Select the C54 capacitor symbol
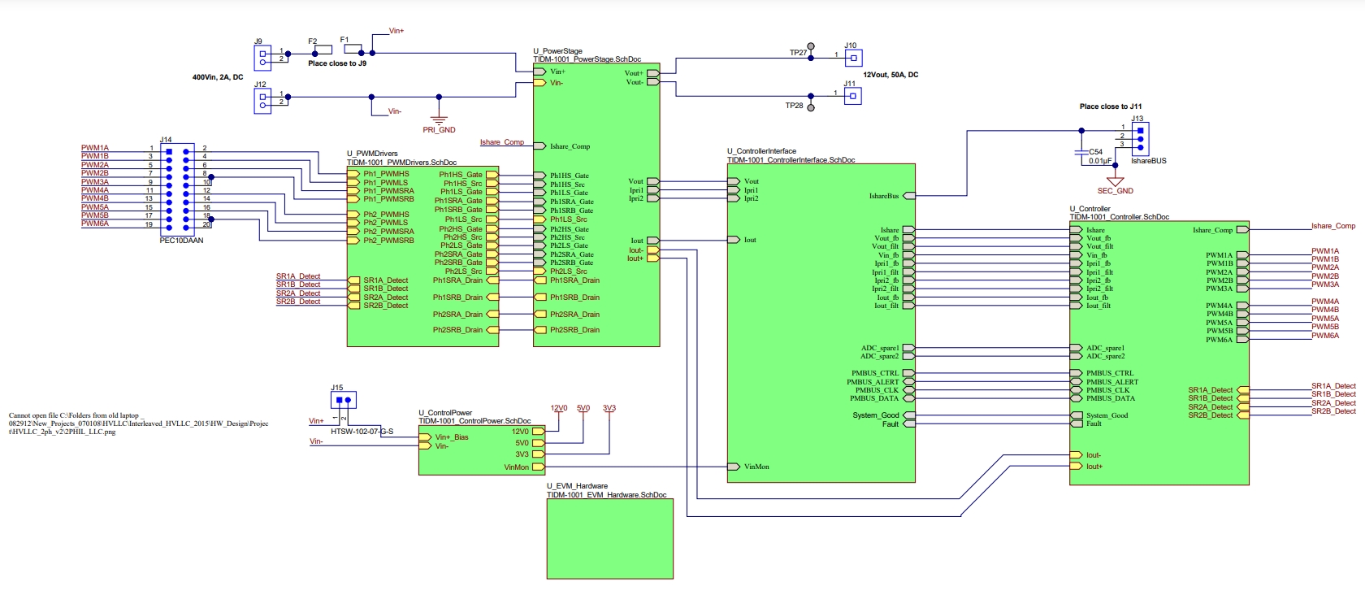This screenshot has width=1365, height=595. tap(1081, 152)
